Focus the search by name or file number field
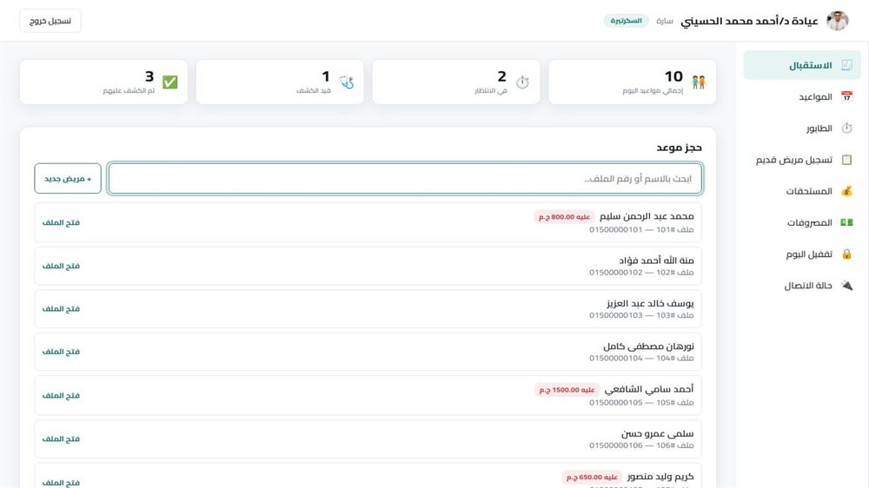The image size is (869, 488). [405, 178]
